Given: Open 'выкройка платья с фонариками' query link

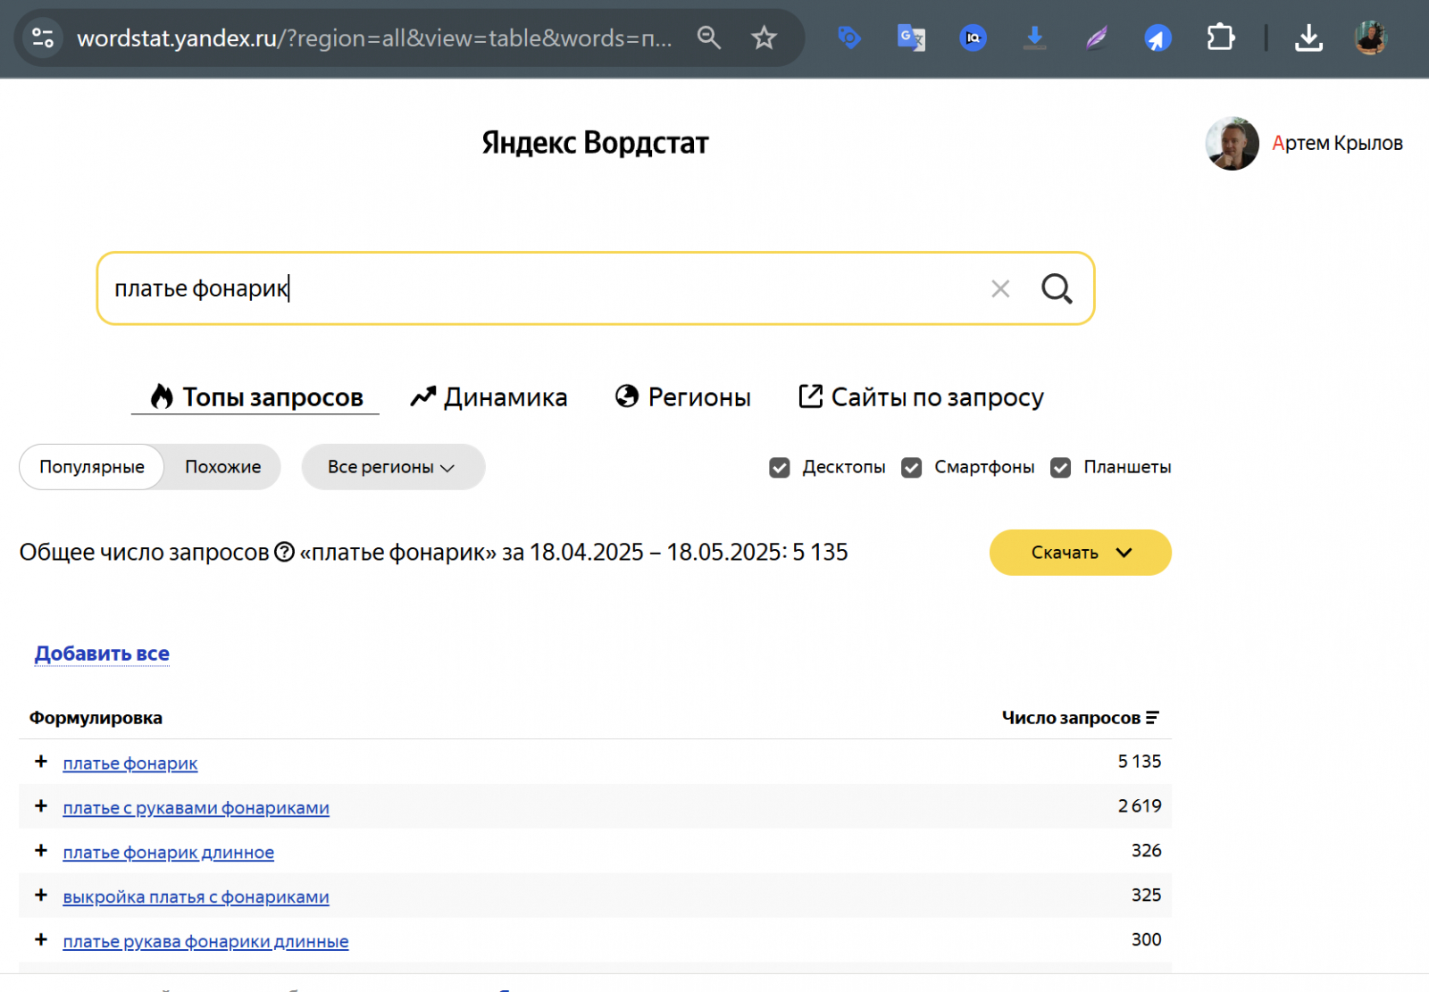Looking at the screenshot, I should [x=196, y=897].
